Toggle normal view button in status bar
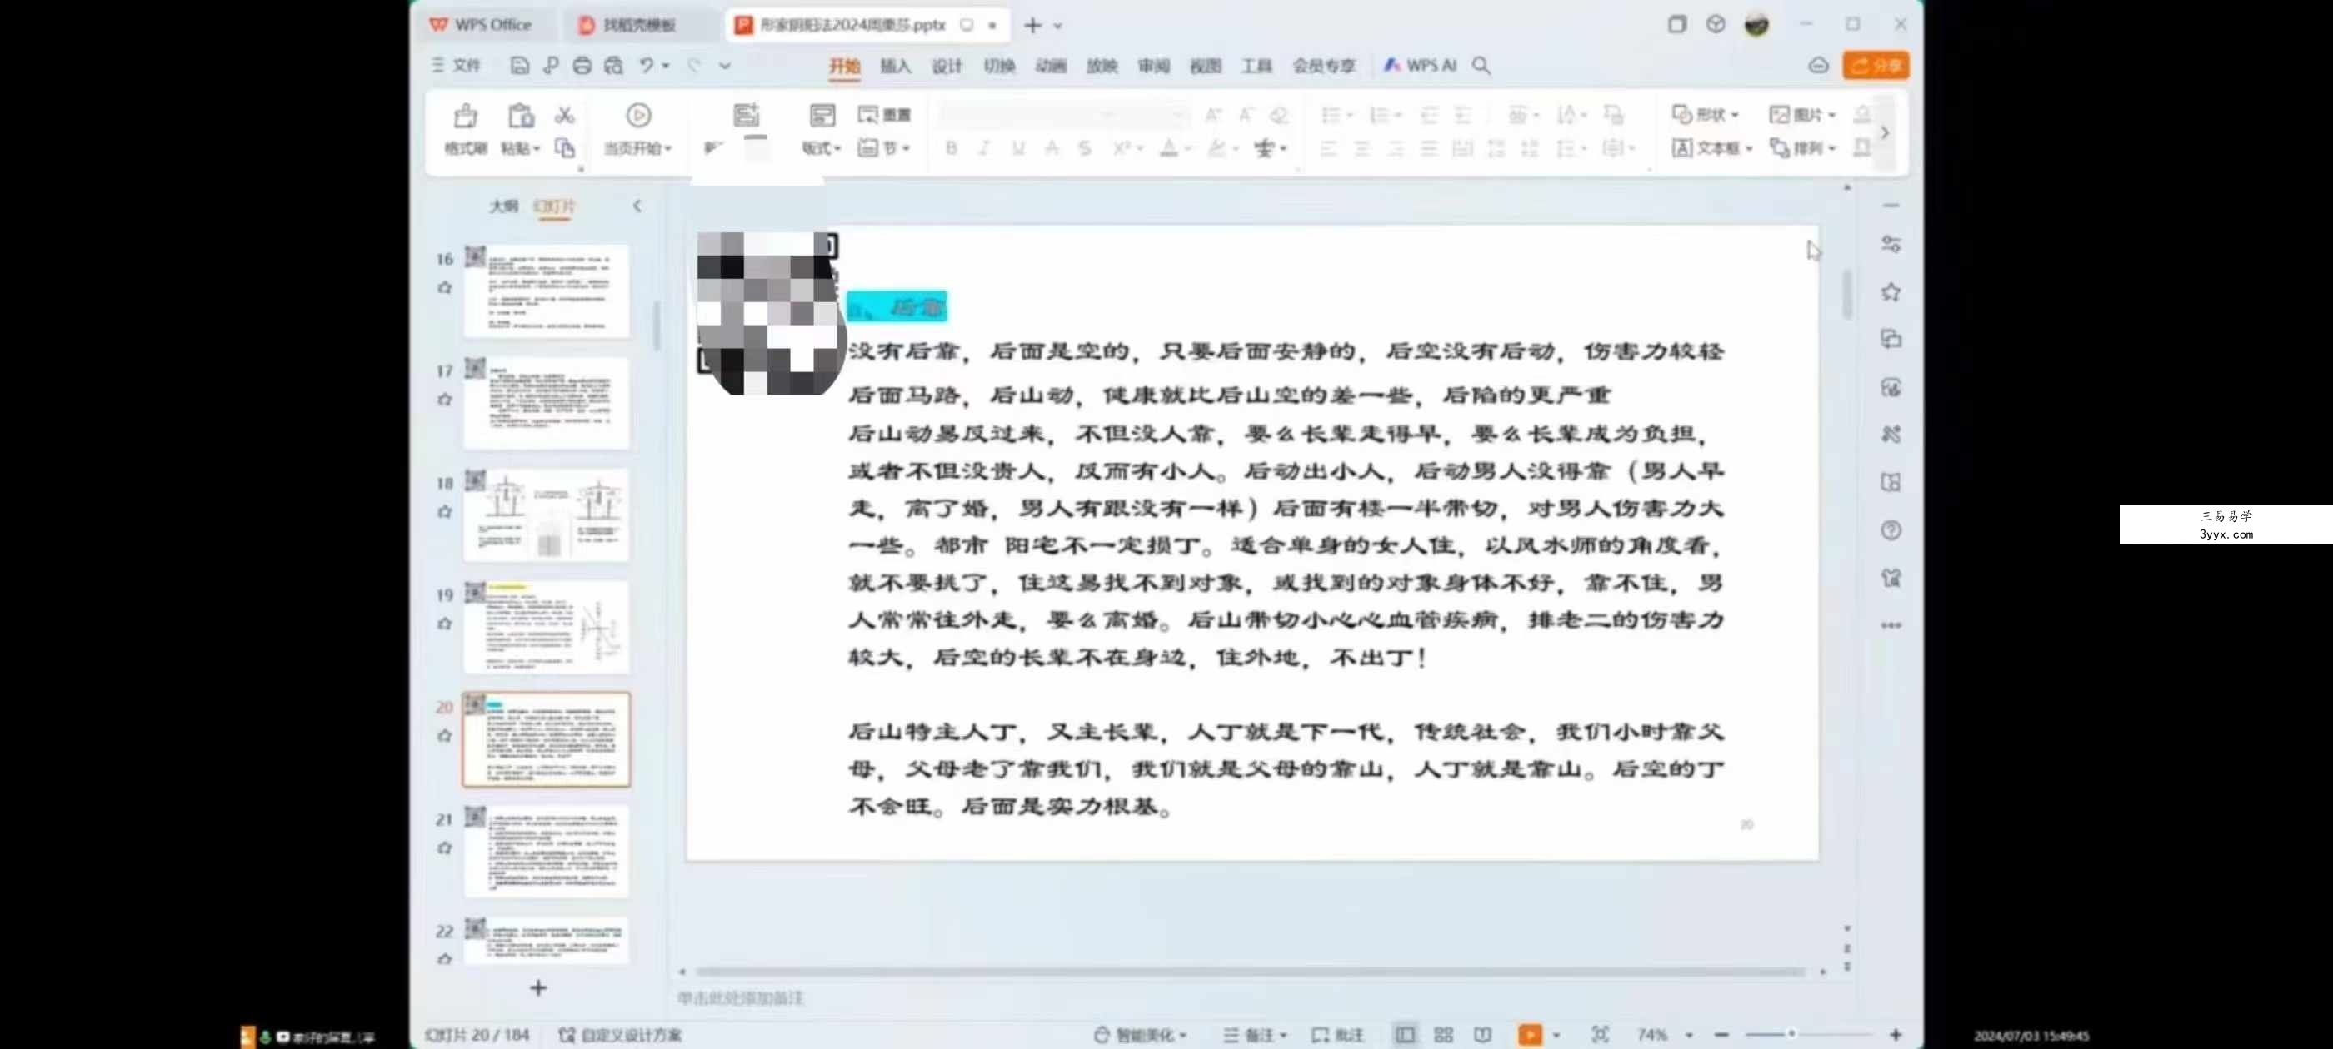The height and width of the screenshot is (1049, 2333). coord(1405,1034)
